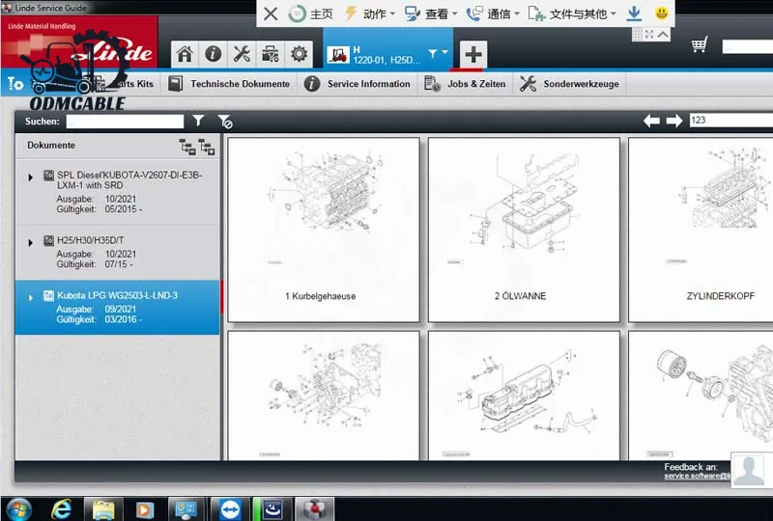
Task: Open the Service Information tab
Action: tap(358, 84)
